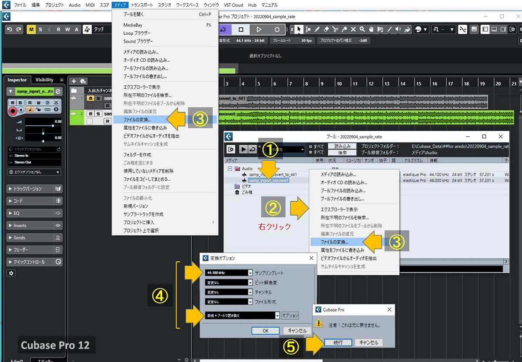The image size is (522, 362).
Task: Toggle the Lock button in Inspector
Action: [39, 110]
